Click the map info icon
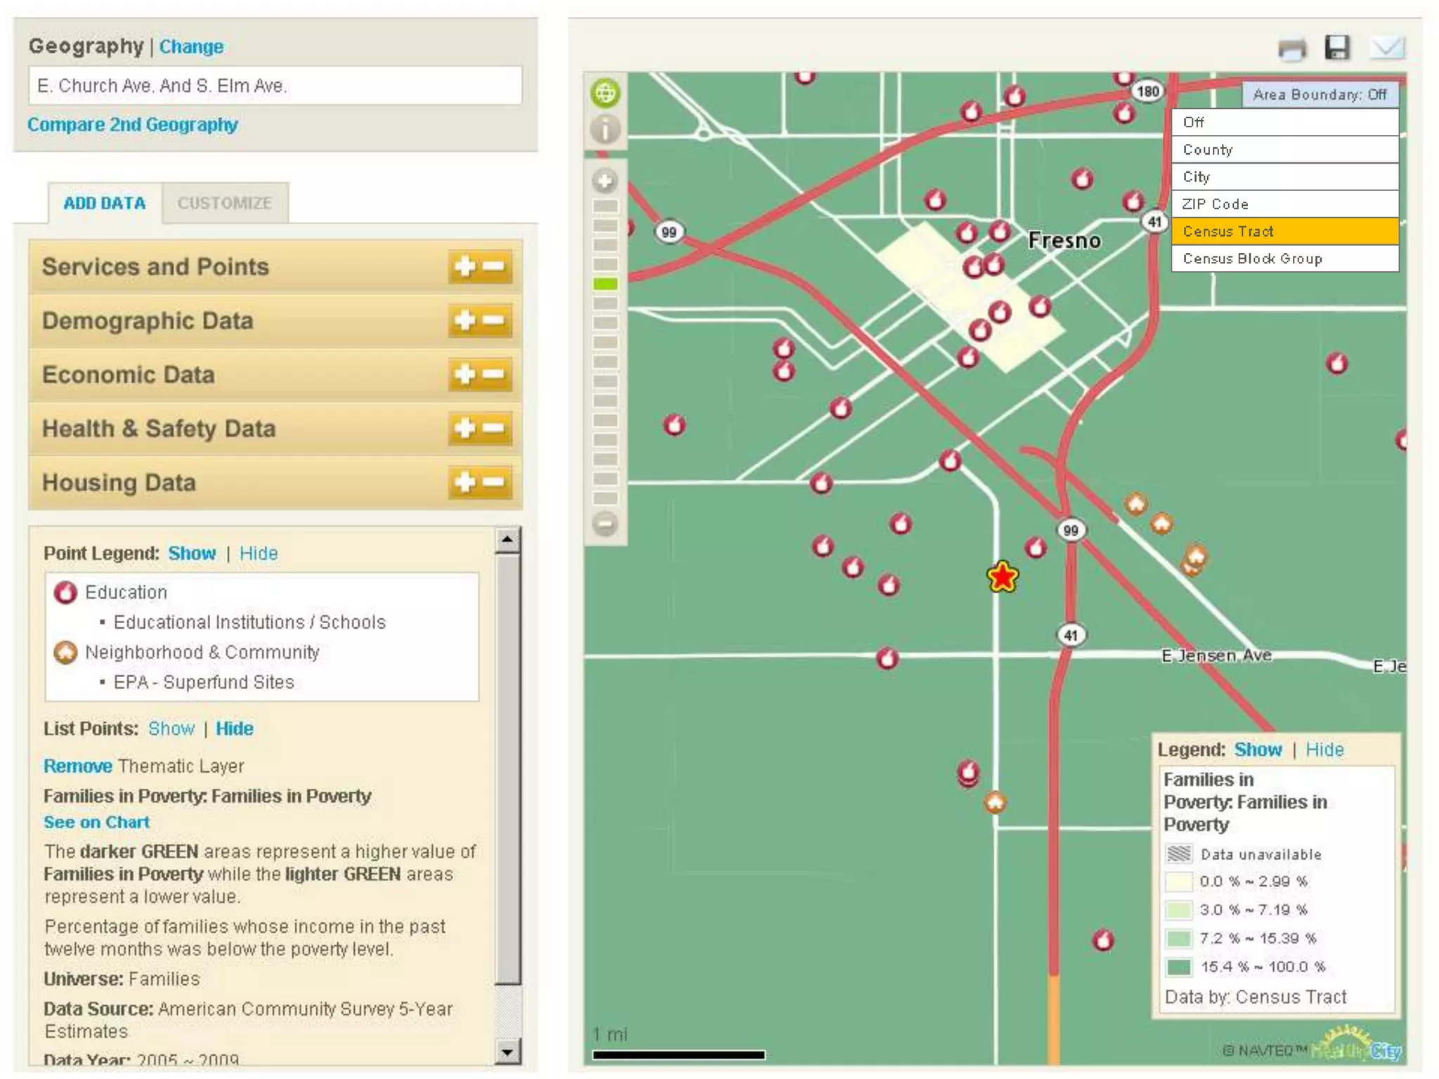The width and height of the screenshot is (1439, 1079). point(605,129)
